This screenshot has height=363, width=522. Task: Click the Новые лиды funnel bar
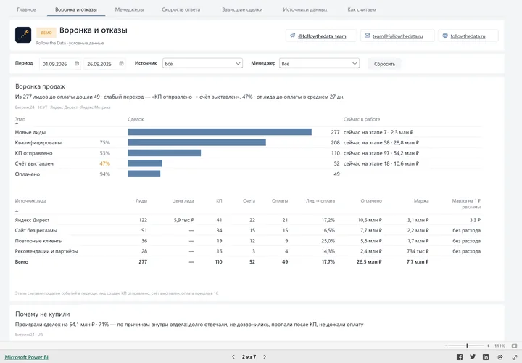[220, 132]
